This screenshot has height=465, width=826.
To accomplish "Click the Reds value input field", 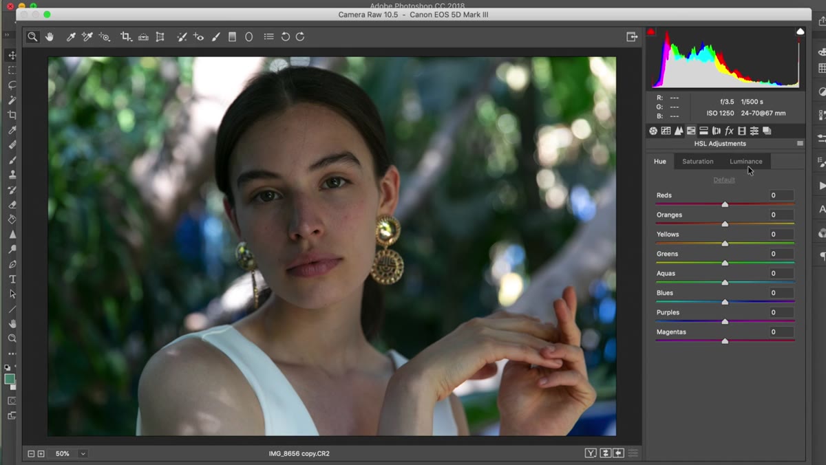I will (x=781, y=195).
